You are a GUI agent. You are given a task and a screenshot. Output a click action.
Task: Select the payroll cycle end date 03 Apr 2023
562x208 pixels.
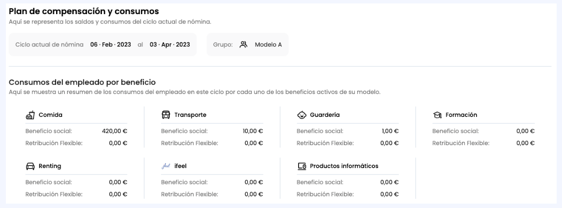click(x=170, y=45)
